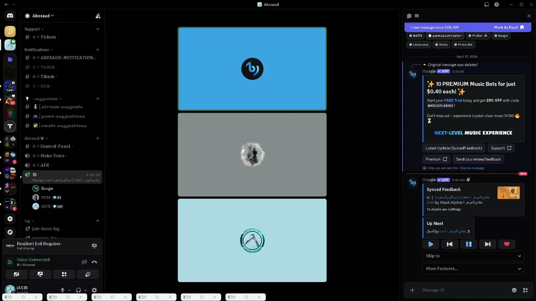Click the invite members icon beside Abosaud

[x=98, y=16]
